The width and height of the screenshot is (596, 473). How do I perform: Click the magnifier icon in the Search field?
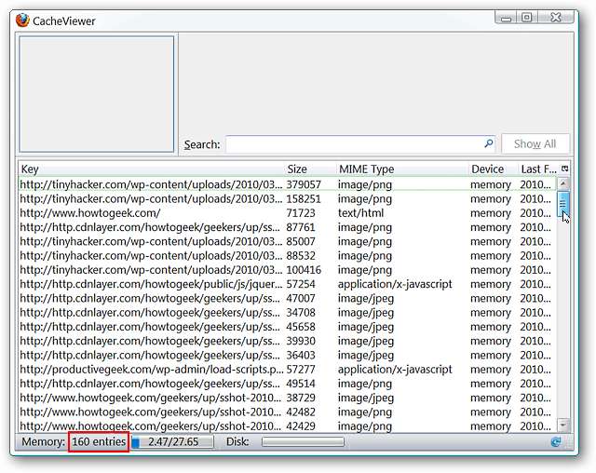tap(488, 143)
